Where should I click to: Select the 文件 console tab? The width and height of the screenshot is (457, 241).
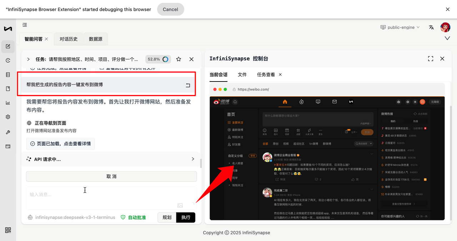coord(242,75)
